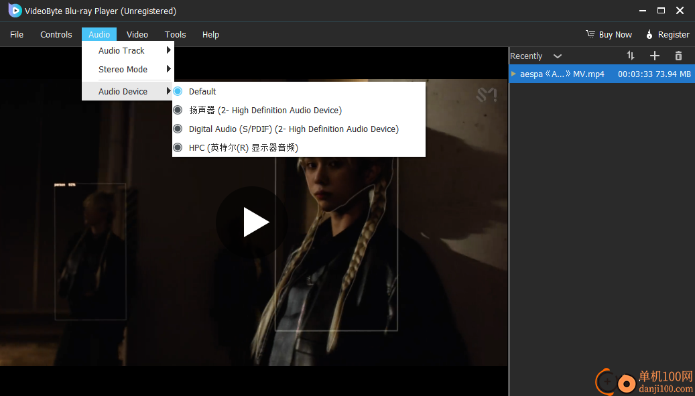Open the Tools menu
This screenshot has height=396, width=695.
(x=175, y=35)
